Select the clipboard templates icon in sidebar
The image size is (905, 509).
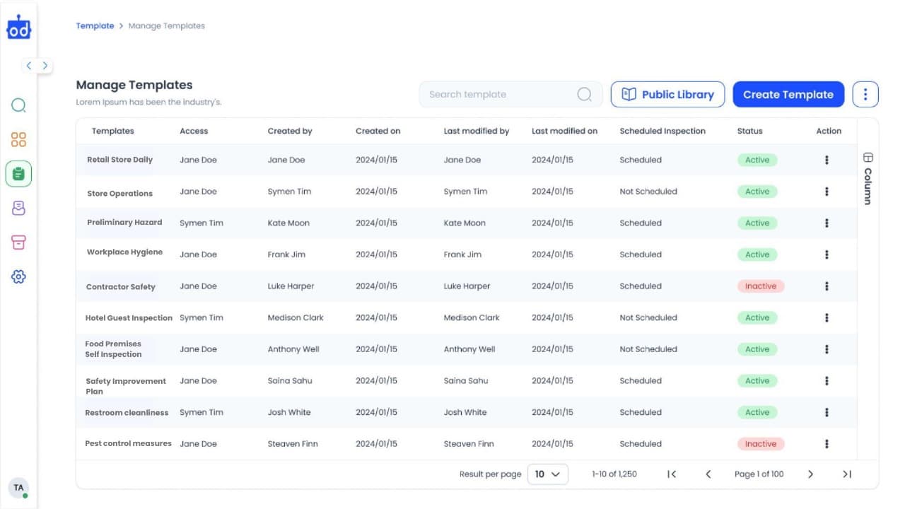tap(19, 173)
